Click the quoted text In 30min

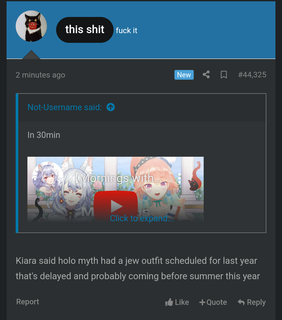(x=44, y=135)
